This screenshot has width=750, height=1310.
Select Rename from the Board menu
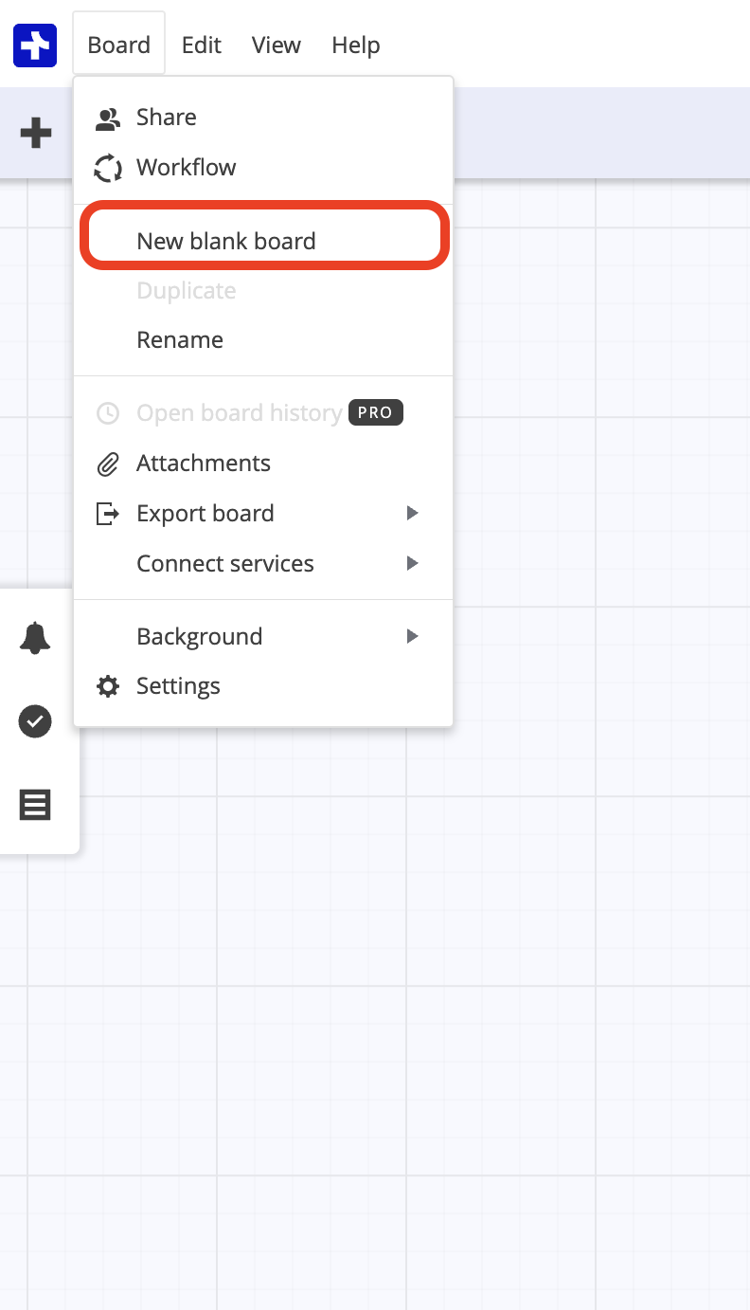point(180,339)
